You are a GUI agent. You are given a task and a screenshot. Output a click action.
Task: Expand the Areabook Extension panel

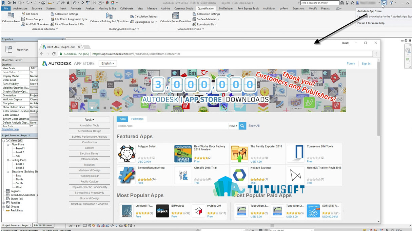click(45, 29)
